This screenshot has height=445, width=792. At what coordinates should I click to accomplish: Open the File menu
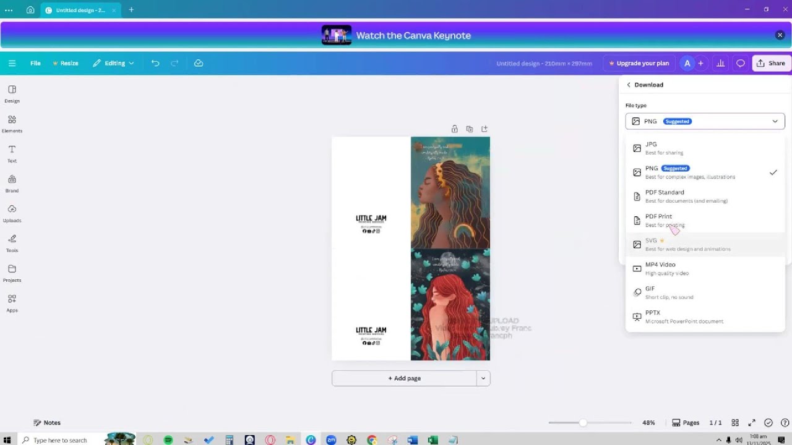(35, 63)
